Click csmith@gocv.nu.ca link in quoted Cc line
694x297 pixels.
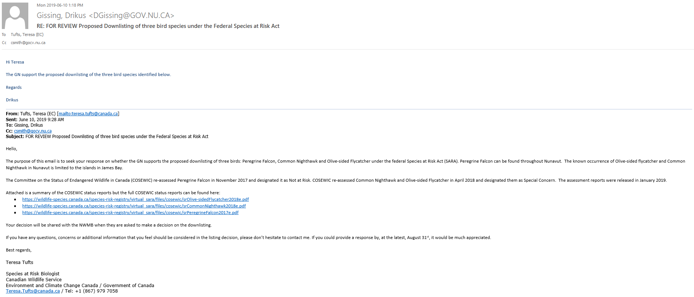(33, 131)
